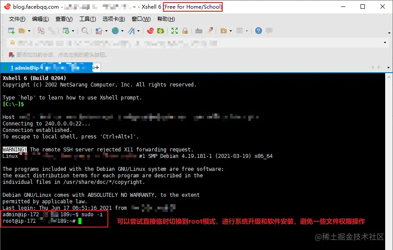Select the '1 admin@ip' session tab

(x=47, y=67)
